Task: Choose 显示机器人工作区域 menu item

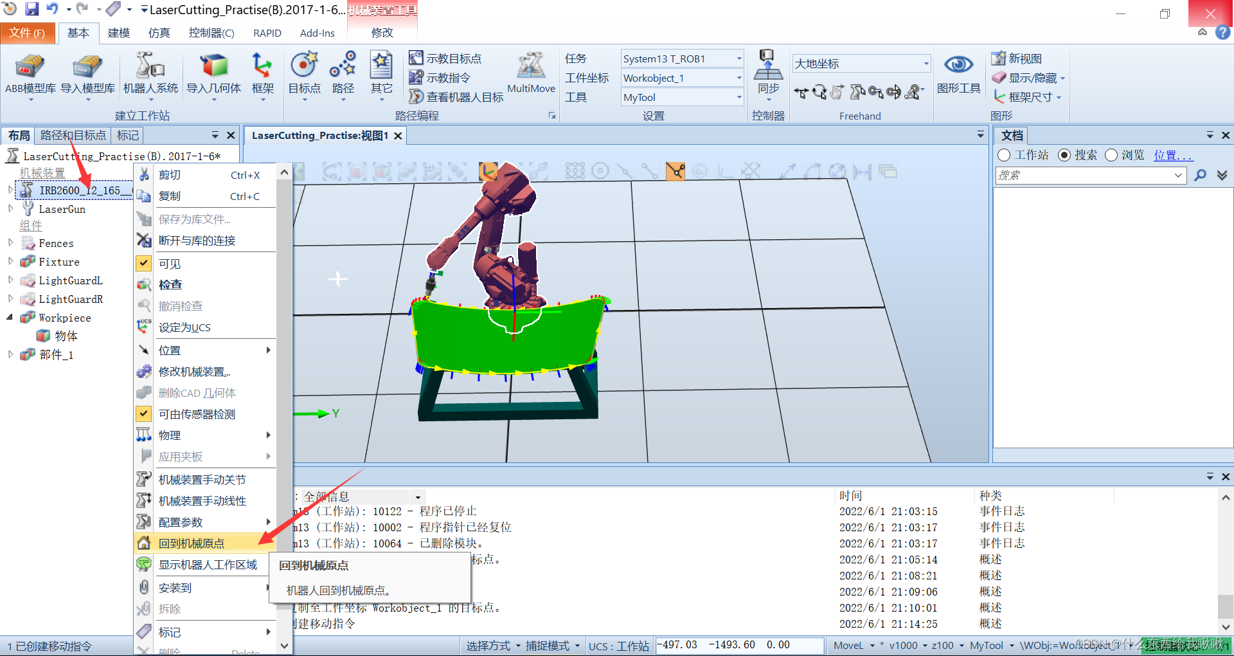Action: [205, 565]
